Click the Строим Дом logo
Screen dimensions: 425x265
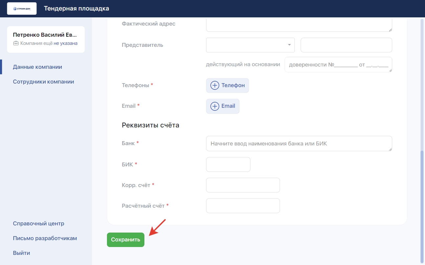point(22,9)
